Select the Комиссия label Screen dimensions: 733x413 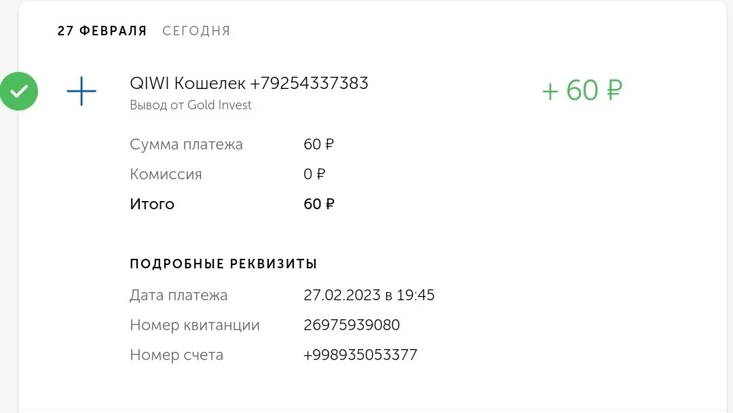(x=166, y=174)
